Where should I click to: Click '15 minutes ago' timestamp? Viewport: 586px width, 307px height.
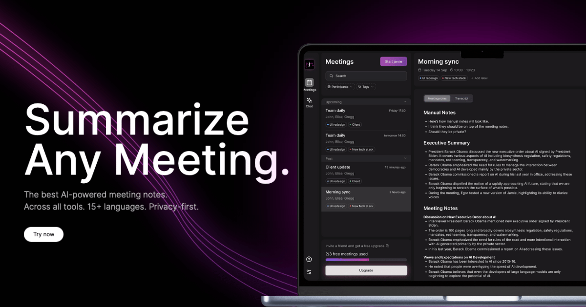tap(396, 167)
